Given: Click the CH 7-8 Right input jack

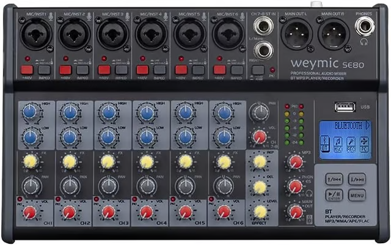Looking at the screenshot, I should tap(263, 51).
